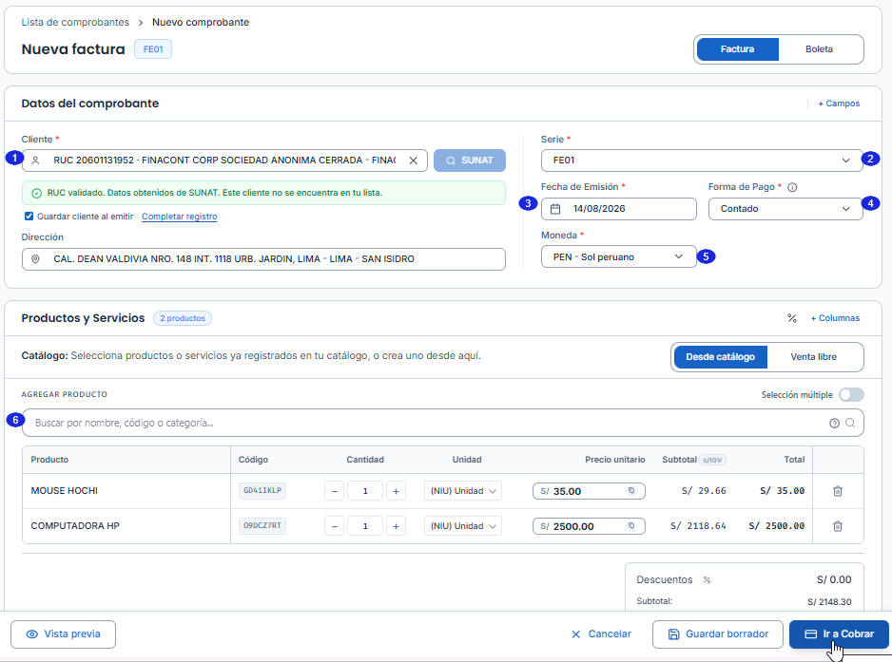The width and height of the screenshot is (892, 662).
Task: Click the COMPUTADORA HP product name
Action: (x=75, y=526)
